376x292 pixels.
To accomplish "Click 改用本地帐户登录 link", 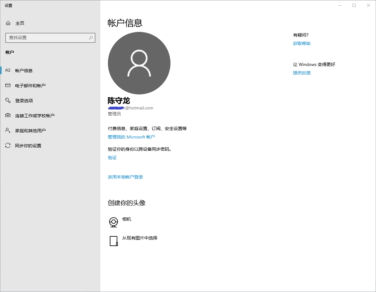I will pyautogui.click(x=125, y=177).
